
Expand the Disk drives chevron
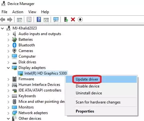point(8,62)
